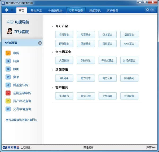Screen dimensions: 159x152
Task: Follow 更多功能请访问南方官网 link
Action: click(x=22, y=120)
